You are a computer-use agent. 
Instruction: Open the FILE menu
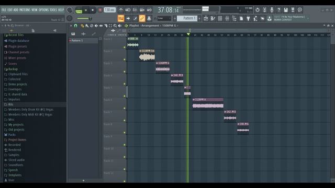point(4,10)
